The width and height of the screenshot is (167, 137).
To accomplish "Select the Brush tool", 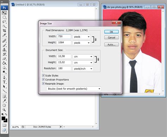I will (x=4, y=45).
